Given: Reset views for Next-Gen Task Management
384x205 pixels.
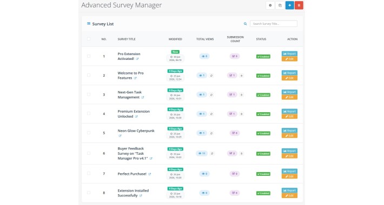Looking at the screenshot, I should (211, 94).
